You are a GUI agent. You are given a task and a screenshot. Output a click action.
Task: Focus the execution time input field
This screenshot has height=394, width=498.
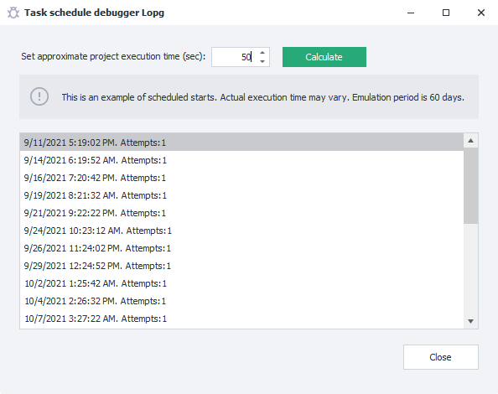click(235, 57)
